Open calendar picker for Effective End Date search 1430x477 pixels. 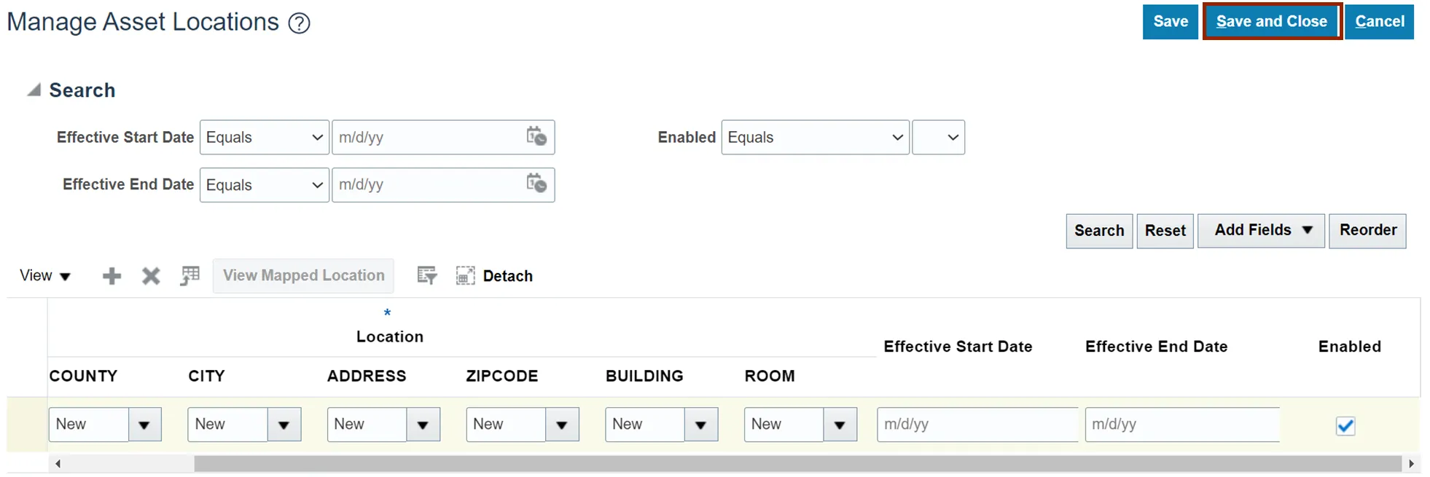coord(536,184)
